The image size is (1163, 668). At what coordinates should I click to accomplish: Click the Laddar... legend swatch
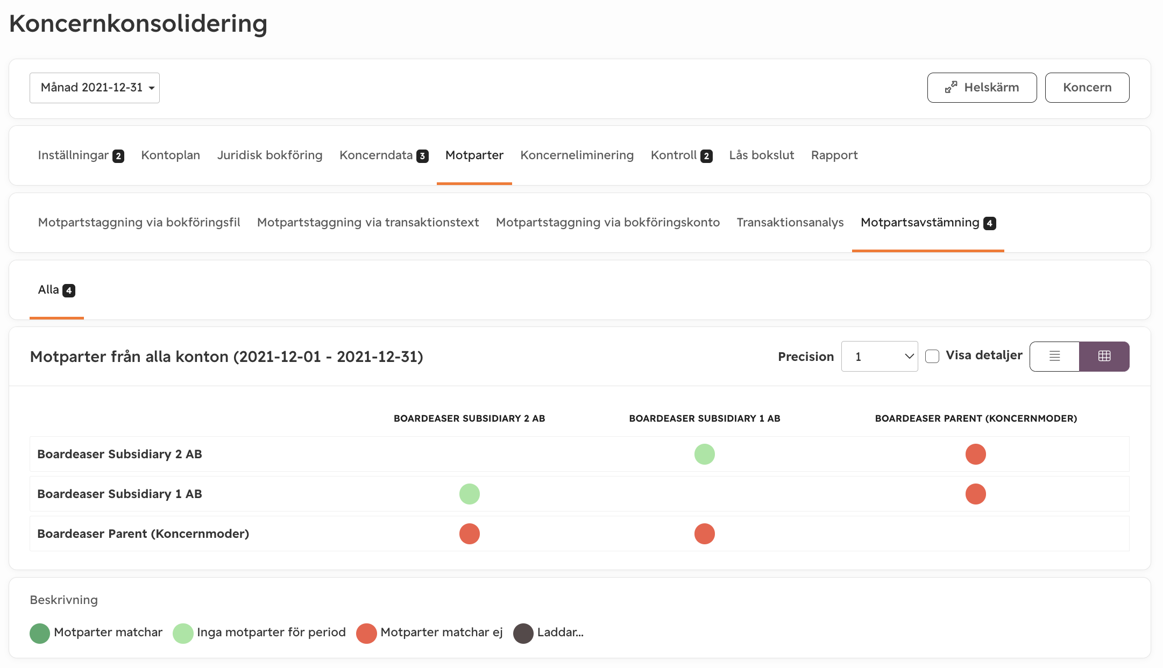523,633
